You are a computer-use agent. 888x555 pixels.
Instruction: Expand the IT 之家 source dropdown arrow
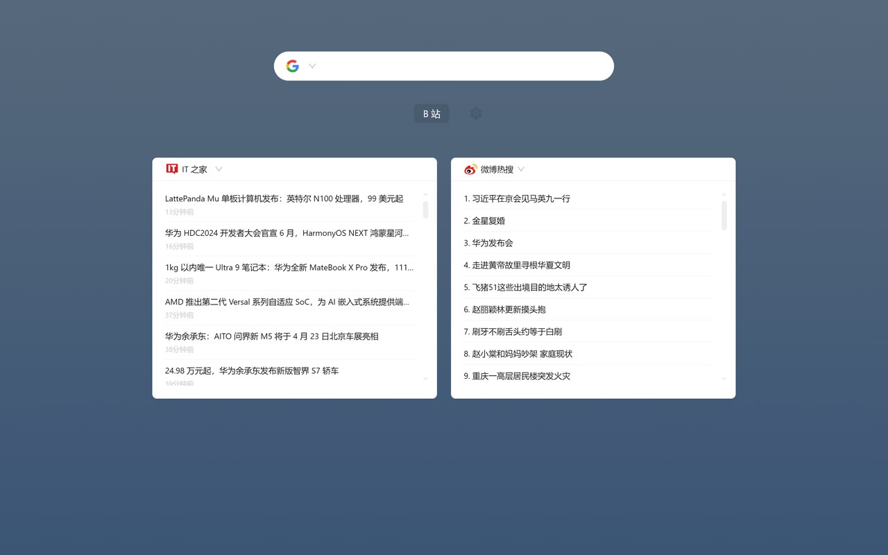219,169
